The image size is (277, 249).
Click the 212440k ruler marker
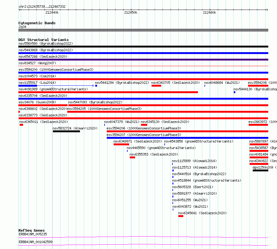coord(52,12)
